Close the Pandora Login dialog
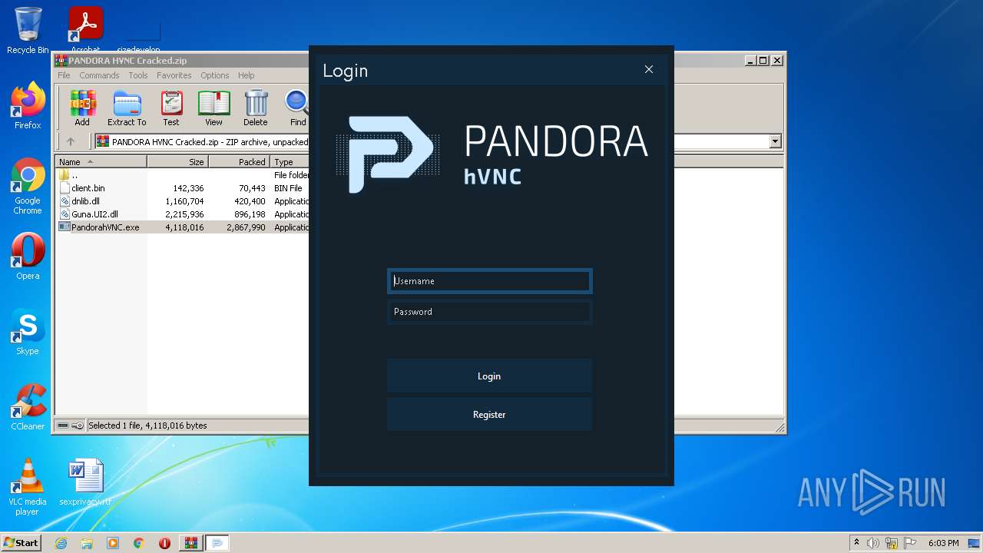 (x=649, y=69)
